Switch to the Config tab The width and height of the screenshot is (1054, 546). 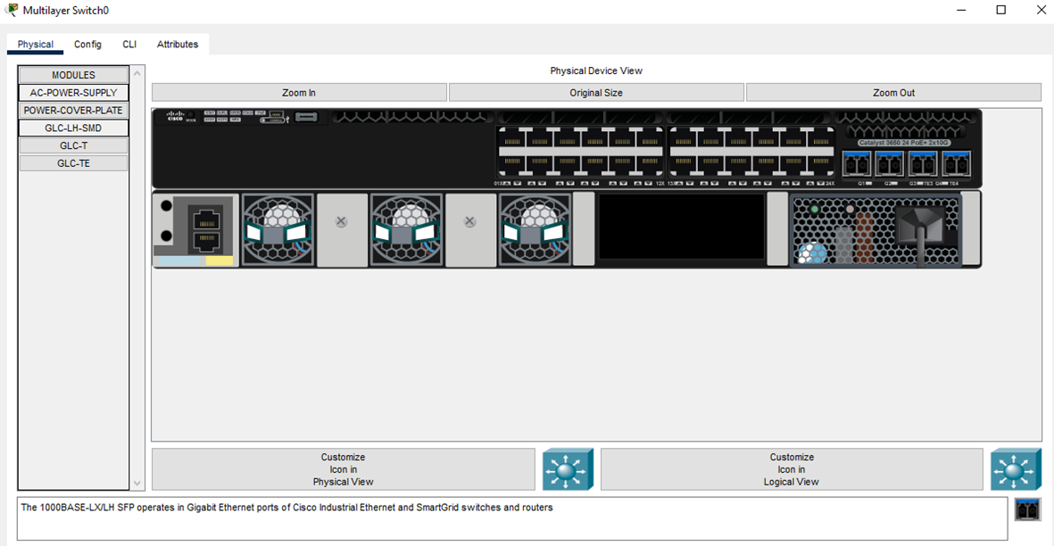(x=87, y=45)
